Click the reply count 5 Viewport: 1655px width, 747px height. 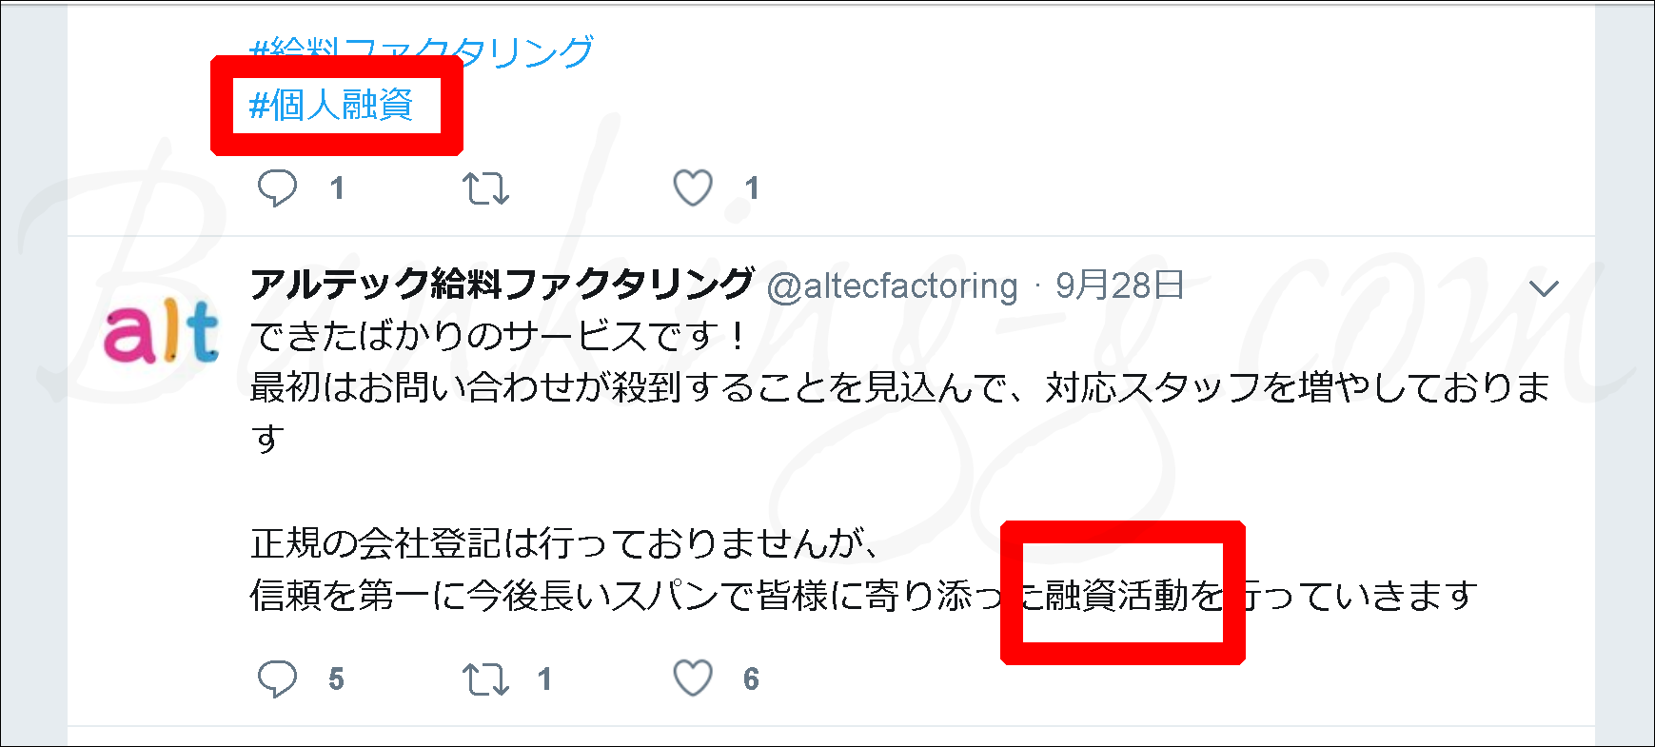click(x=336, y=679)
